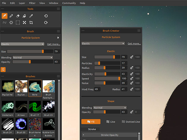Switch shape mode to Line
This screenshot has height=140, width=187.
click(110, 122)
